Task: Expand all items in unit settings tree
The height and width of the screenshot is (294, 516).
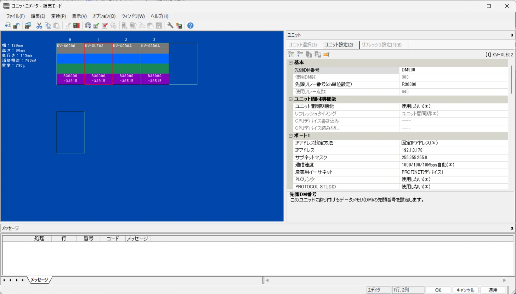Action: click(291, 55)
